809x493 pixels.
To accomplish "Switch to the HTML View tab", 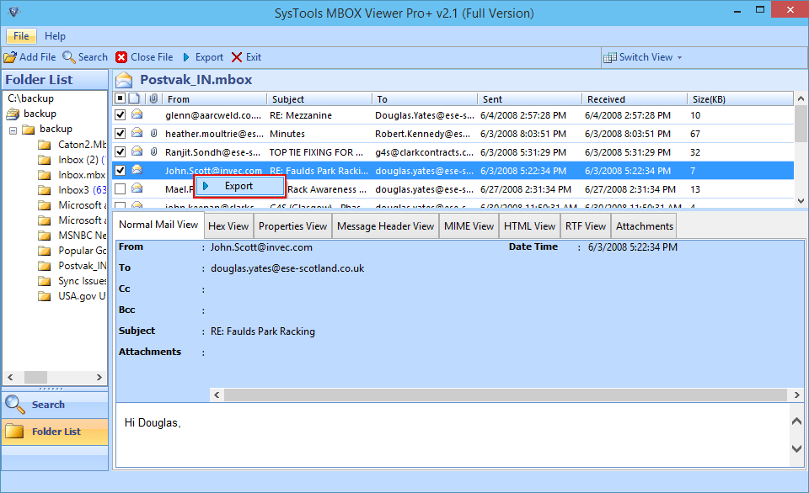I will point(529,226).
